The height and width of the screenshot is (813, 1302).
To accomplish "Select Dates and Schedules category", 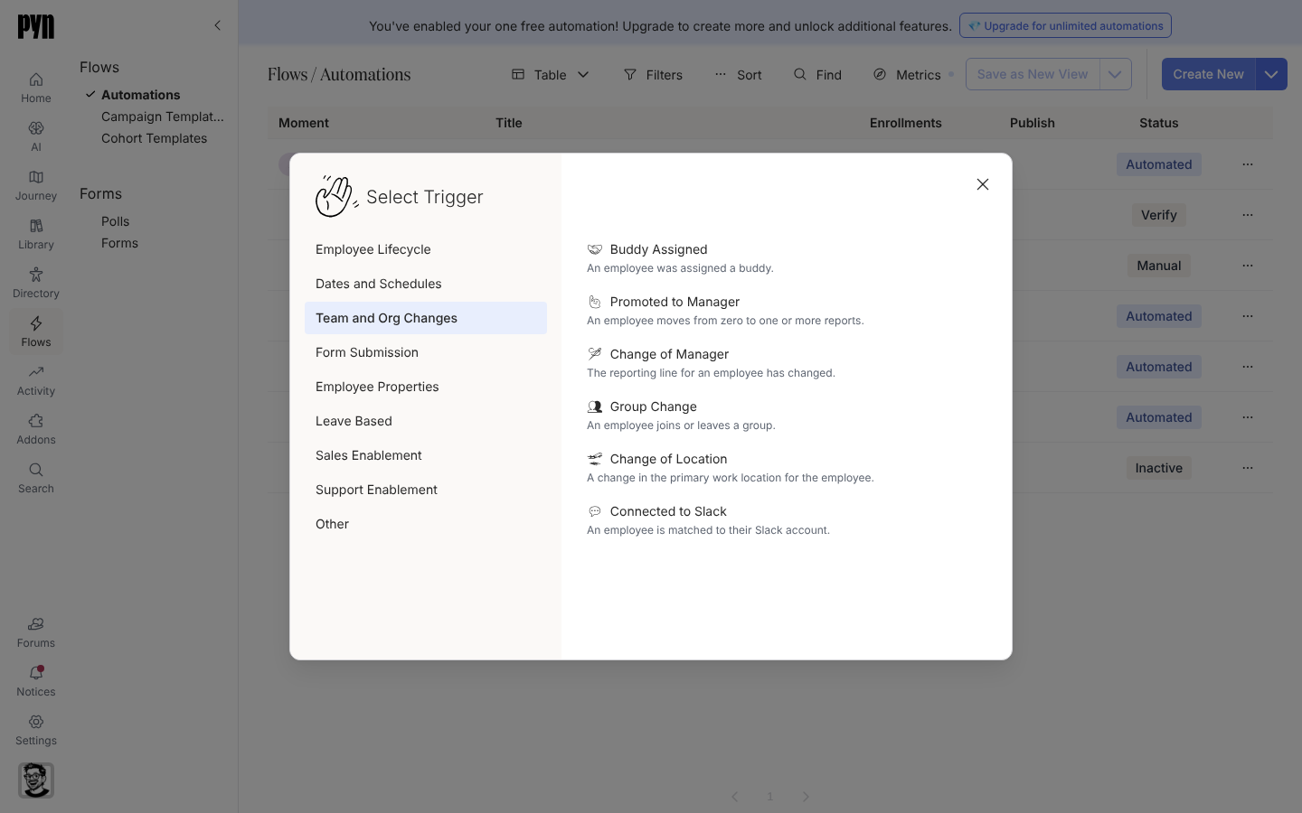I will [x=426, y=284].
